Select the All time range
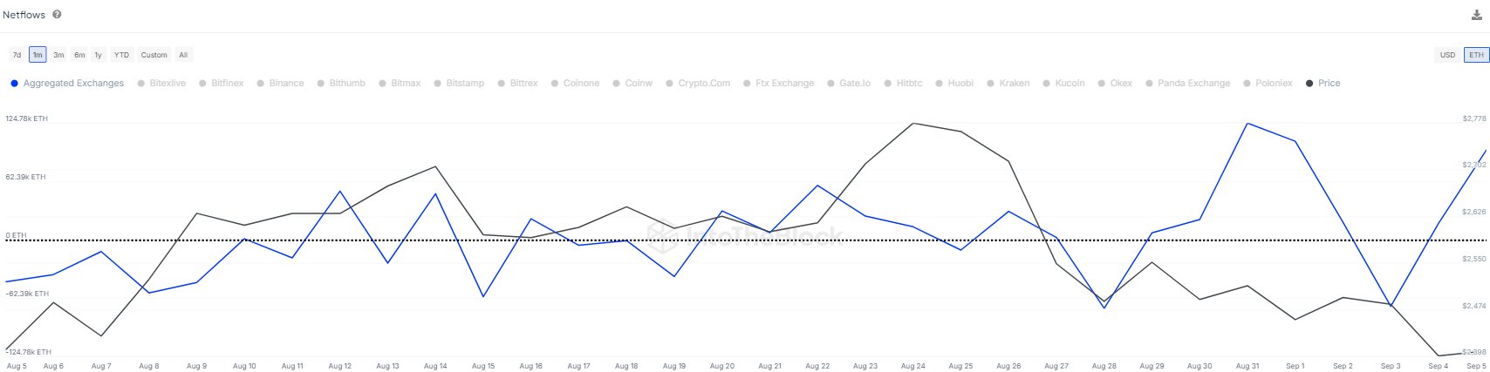Screen dimensions: 1490x372 [183, 55]
